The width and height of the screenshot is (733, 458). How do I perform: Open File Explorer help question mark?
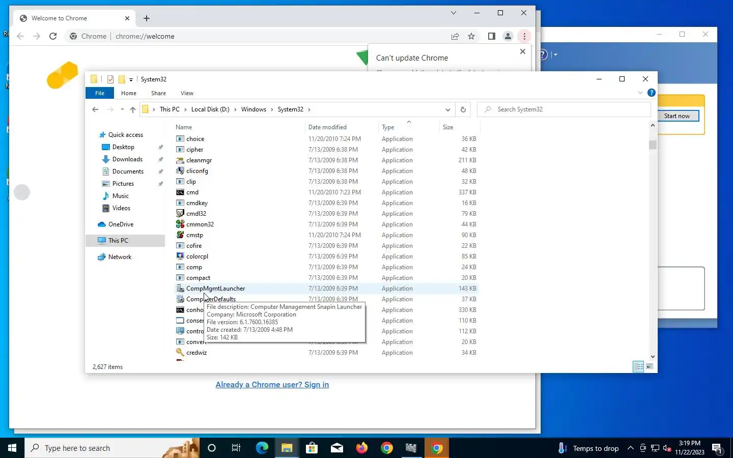pos(651,93)
